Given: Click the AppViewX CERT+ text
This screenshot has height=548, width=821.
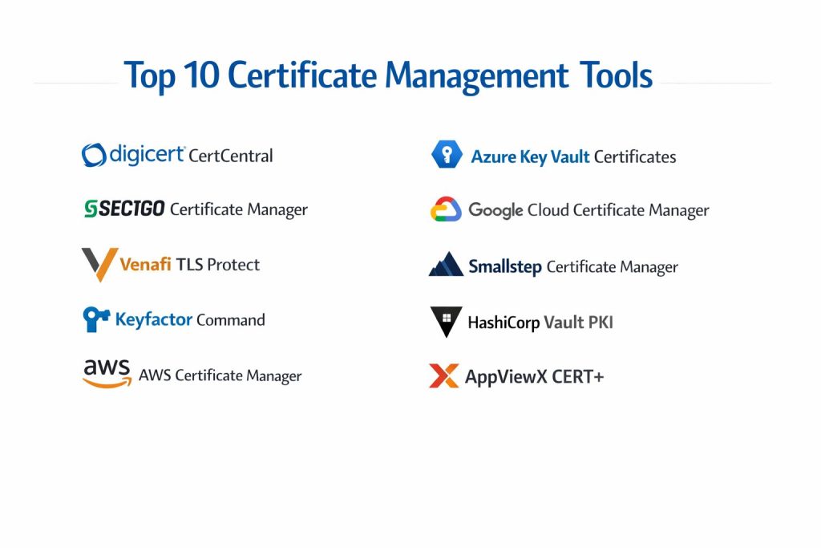Looking at the screenshot, I should click(534, 376).
